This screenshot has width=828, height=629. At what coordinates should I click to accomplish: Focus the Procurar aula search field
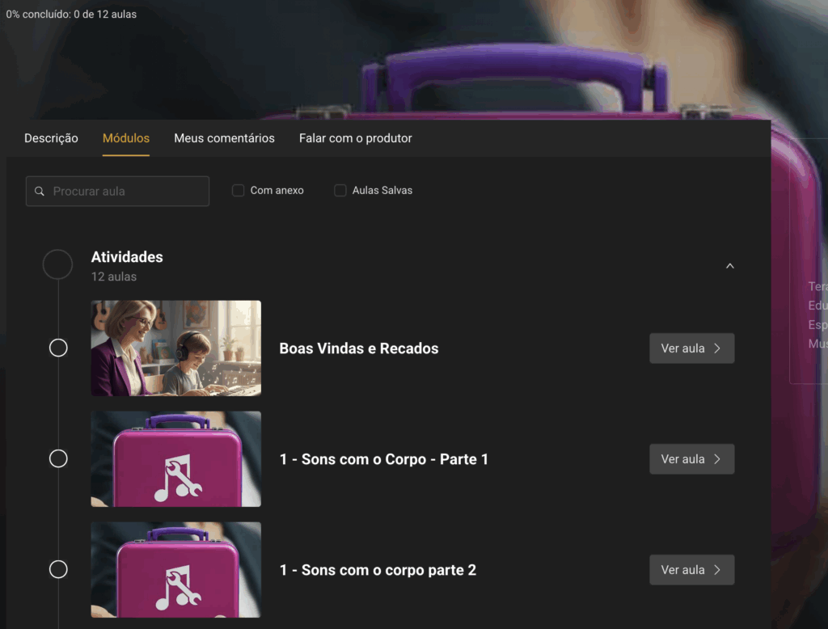(125, 192)
